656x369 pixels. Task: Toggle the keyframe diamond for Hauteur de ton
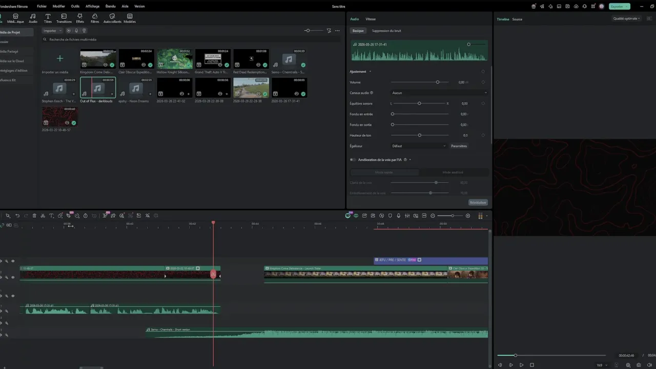point(483,135)
